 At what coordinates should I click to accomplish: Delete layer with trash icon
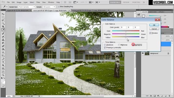pyautogui.click(x=169, y=96)
